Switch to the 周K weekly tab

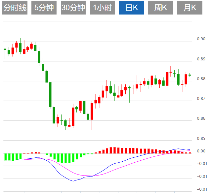[x=161, y=8]
